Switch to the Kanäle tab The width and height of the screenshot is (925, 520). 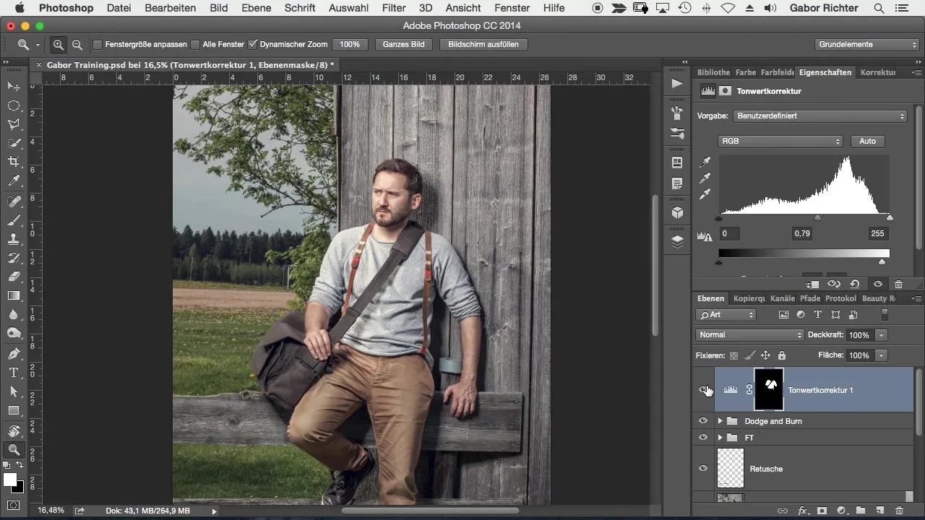coord(783,298)
